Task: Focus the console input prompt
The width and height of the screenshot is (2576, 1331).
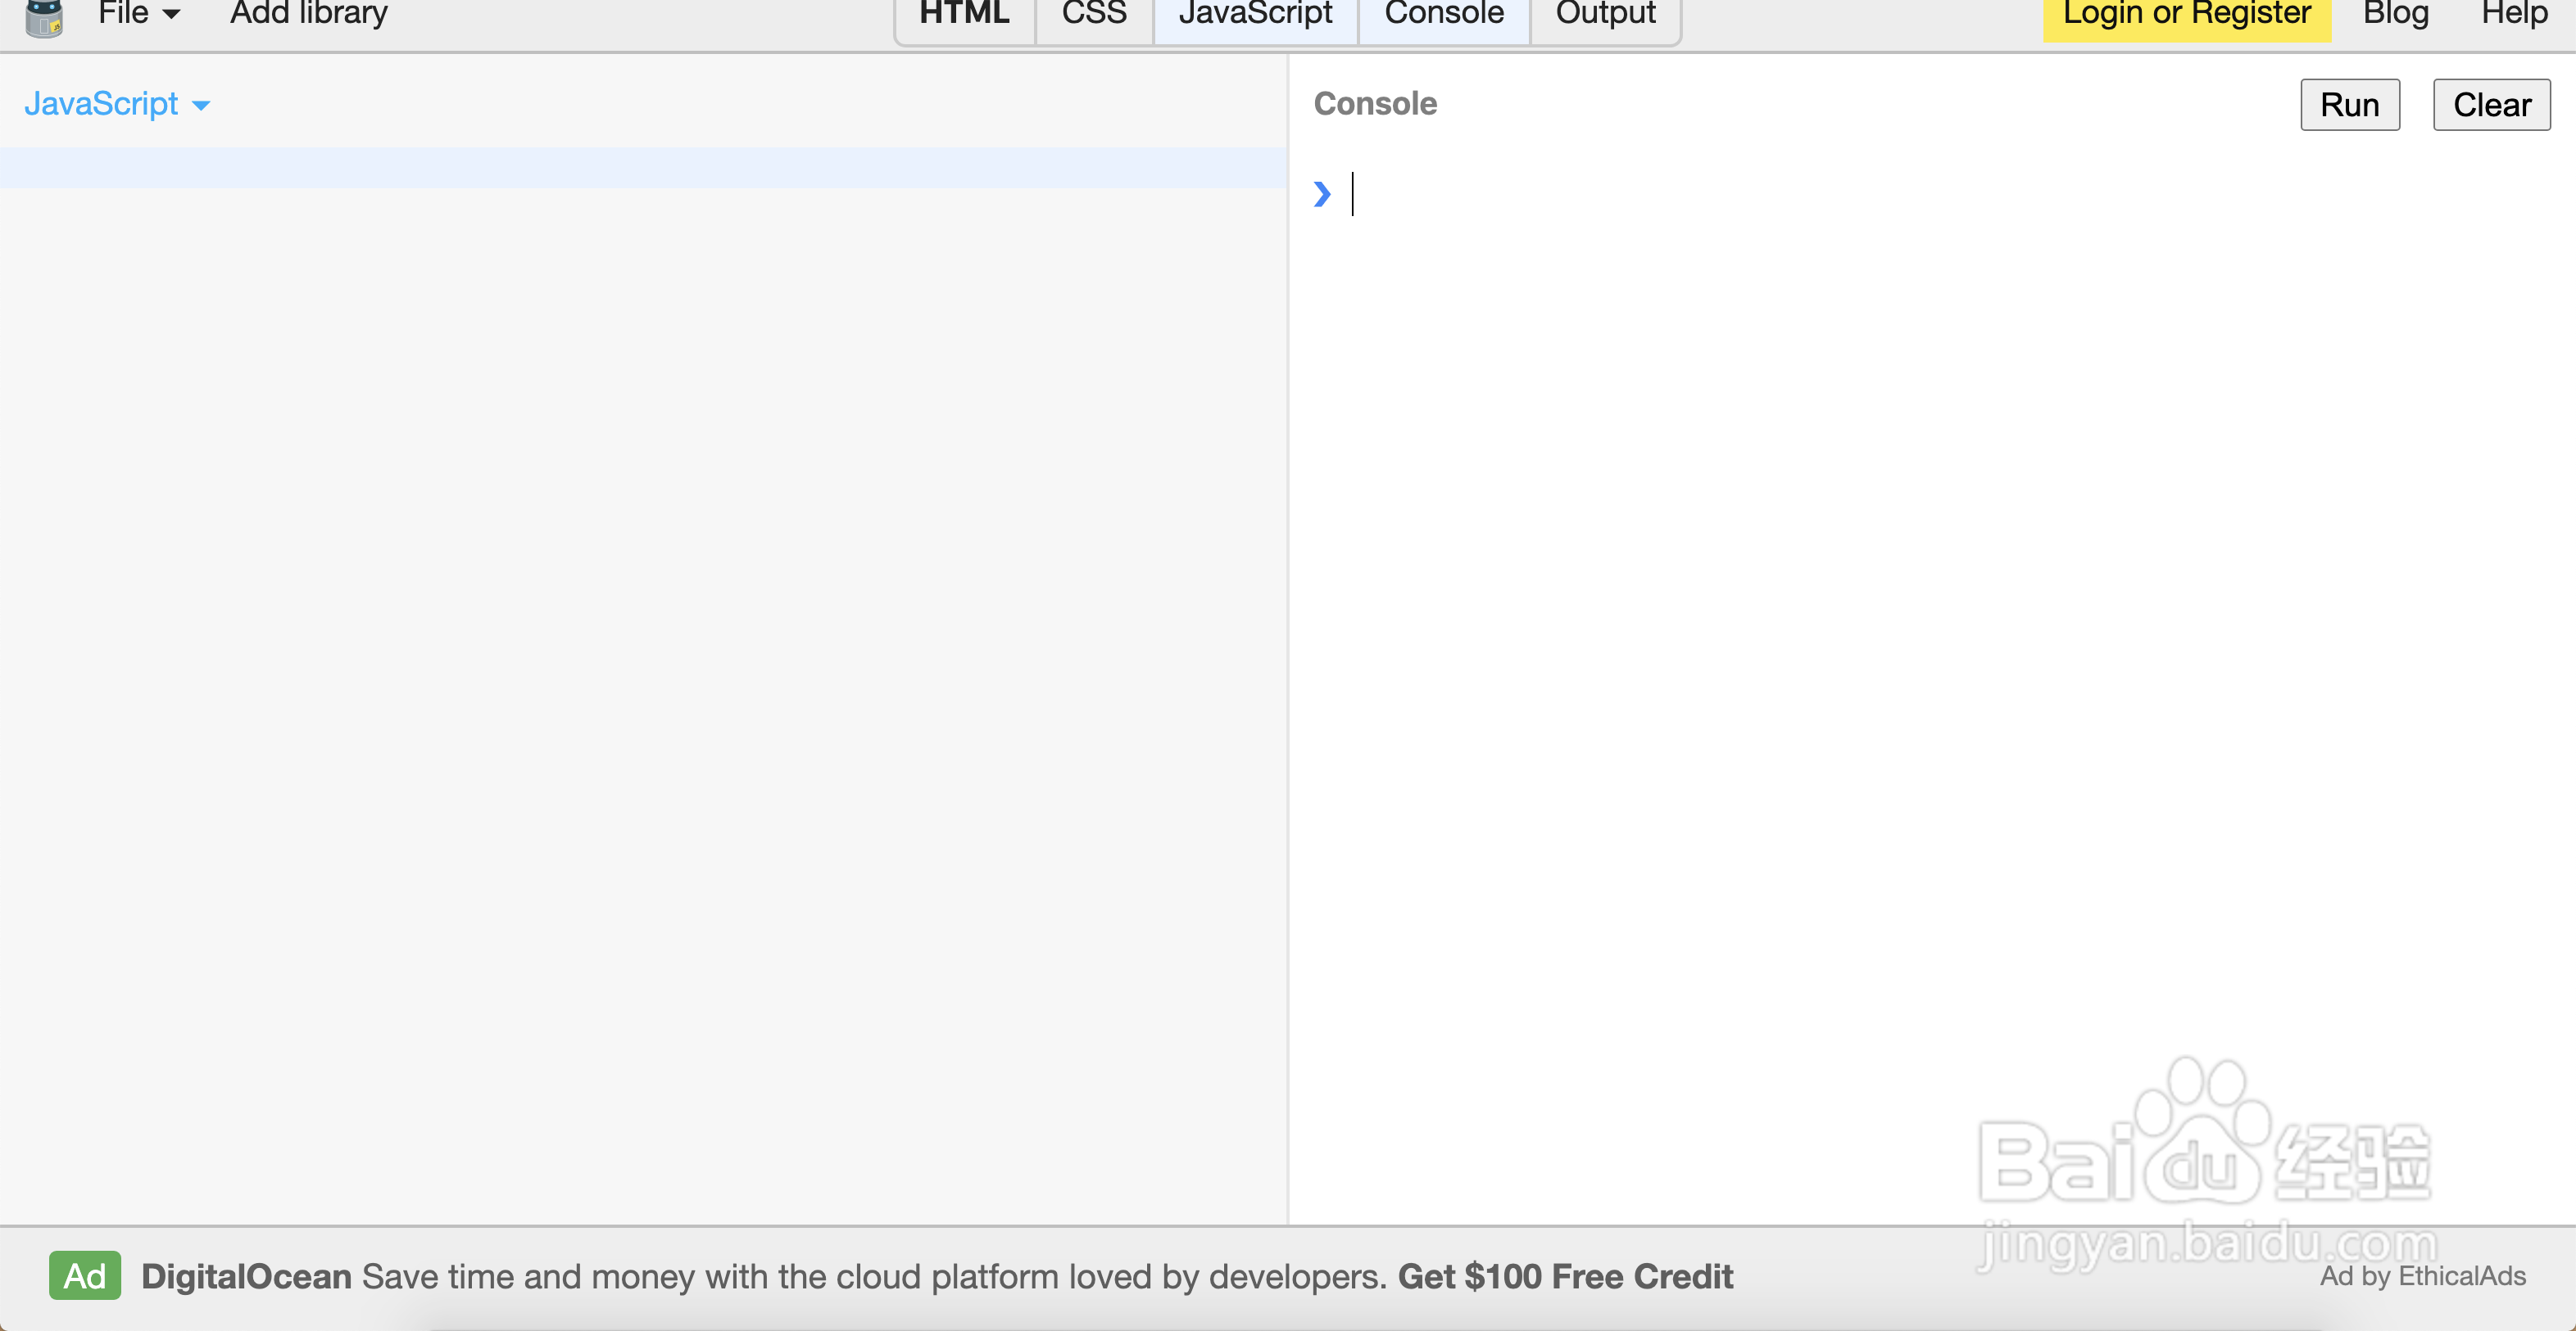Action: coord(1950,194)
